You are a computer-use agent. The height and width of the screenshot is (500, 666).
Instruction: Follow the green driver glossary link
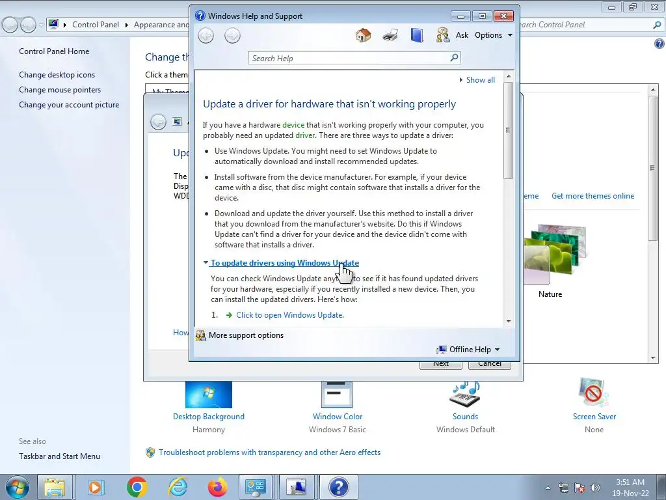[x=305, y=135]
